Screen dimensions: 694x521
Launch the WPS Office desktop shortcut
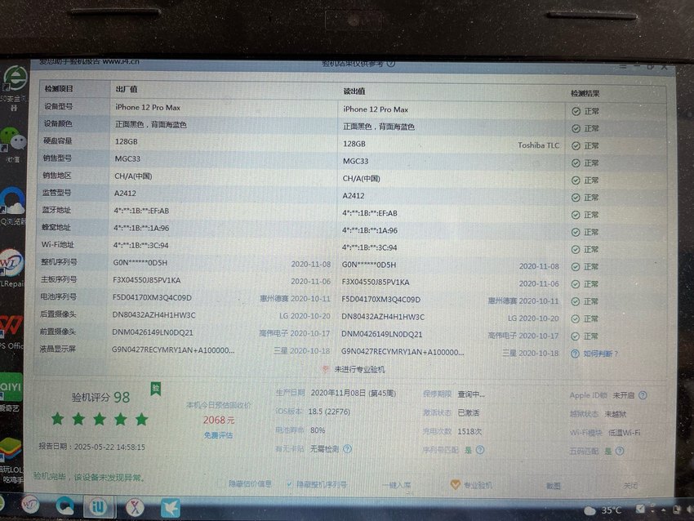pos(11,326)
